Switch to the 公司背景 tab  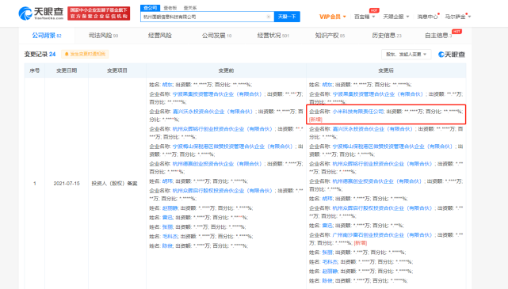point(47,36)
